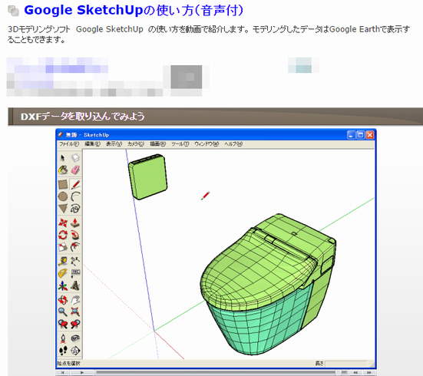This screenshot has width=423, height=376.
Task: Close the SketchUp window
Action: click(370, 134)
